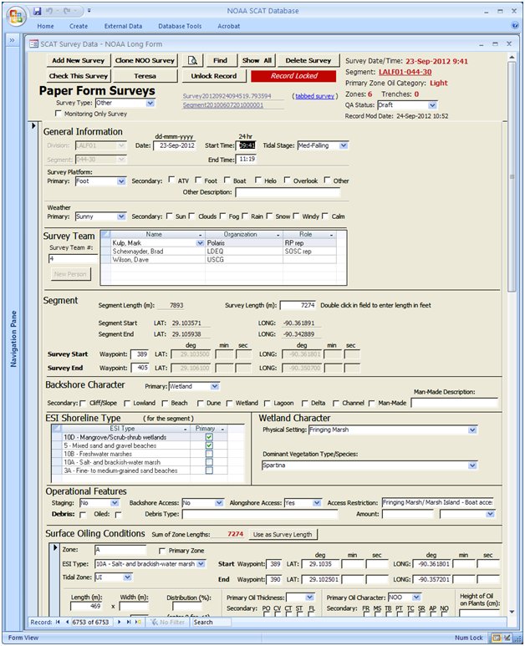This screenshot has width=525, height=646.
Task: Click the print preview magnifier button
Action: tap(192, 60)
